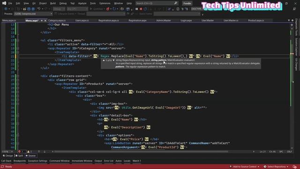This screenshot has width=300, height=169.
Task: Open the View menu
Action: tap(26, 3)
